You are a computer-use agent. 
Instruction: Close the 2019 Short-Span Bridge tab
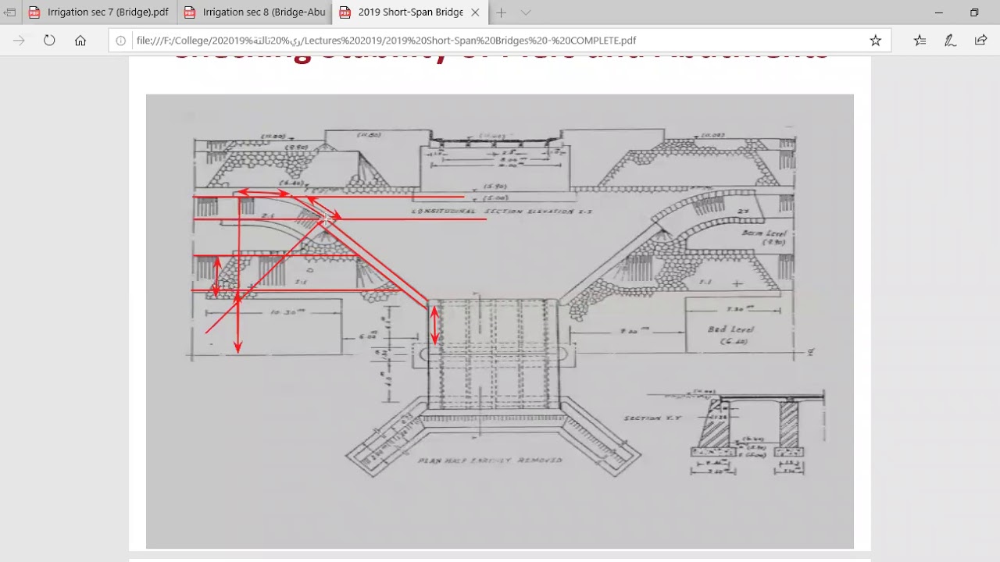[x=475, y=12]
